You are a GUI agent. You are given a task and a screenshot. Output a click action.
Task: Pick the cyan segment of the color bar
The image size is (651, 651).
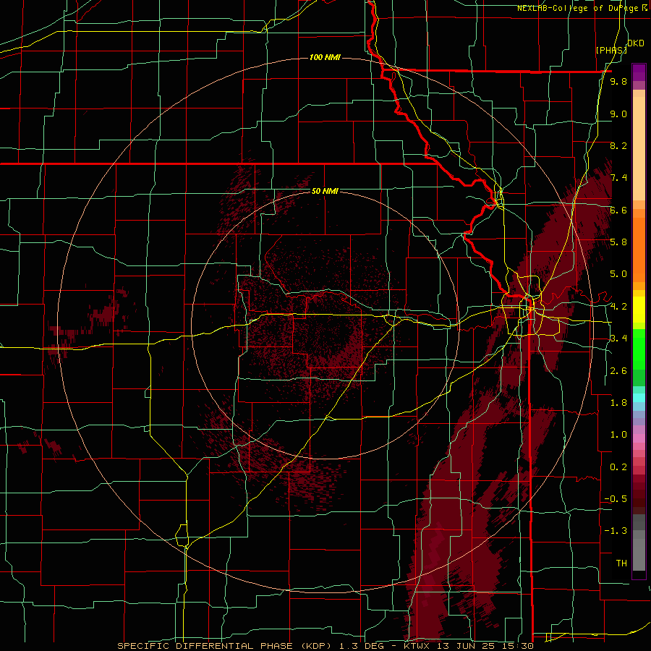tap(639, 398)
